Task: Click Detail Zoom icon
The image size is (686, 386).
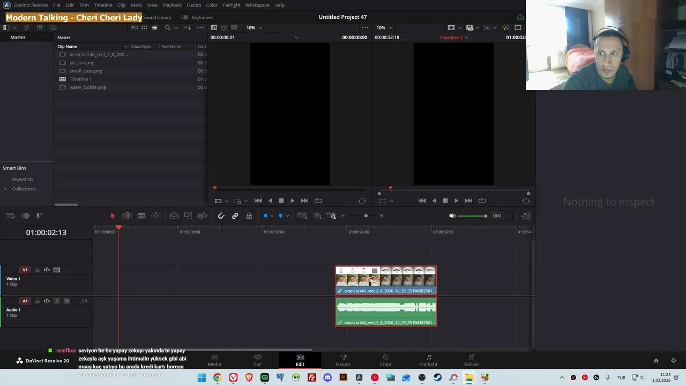Action: 318,216
